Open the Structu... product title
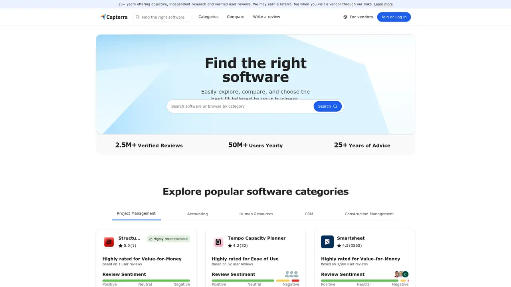This screenshot has height=287, width=511. pos(129,238)
